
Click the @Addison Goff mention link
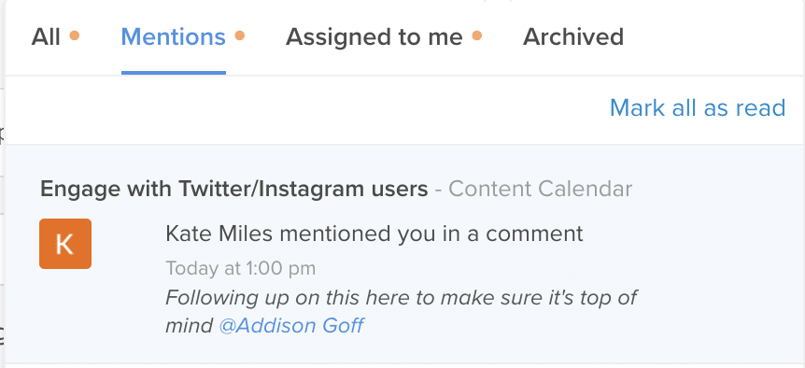tap(291, 326)
